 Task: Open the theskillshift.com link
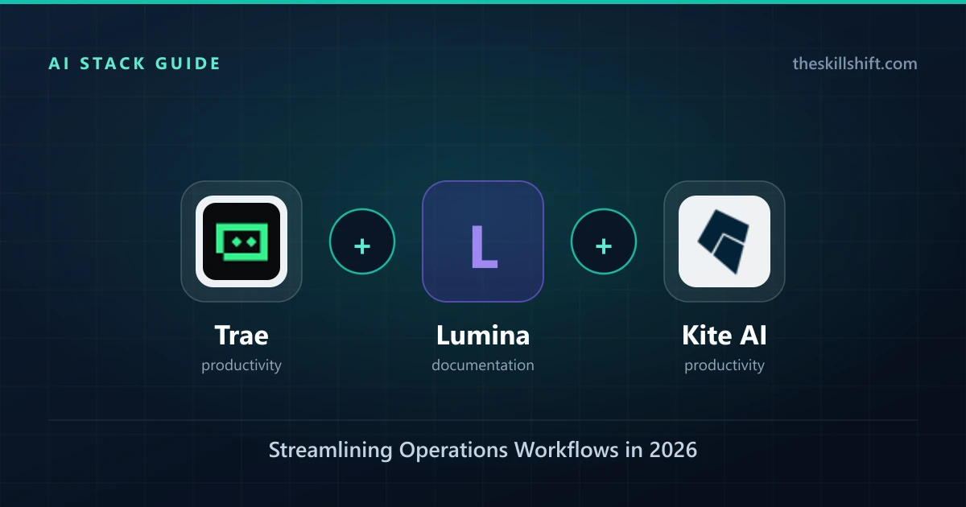855,64
